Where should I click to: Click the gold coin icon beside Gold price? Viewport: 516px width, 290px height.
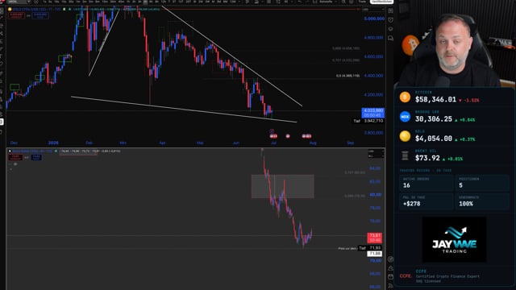pos(405,136)
